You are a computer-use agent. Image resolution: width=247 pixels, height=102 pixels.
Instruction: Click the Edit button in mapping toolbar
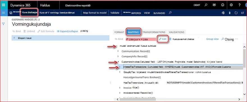click(x=163, y=39)
